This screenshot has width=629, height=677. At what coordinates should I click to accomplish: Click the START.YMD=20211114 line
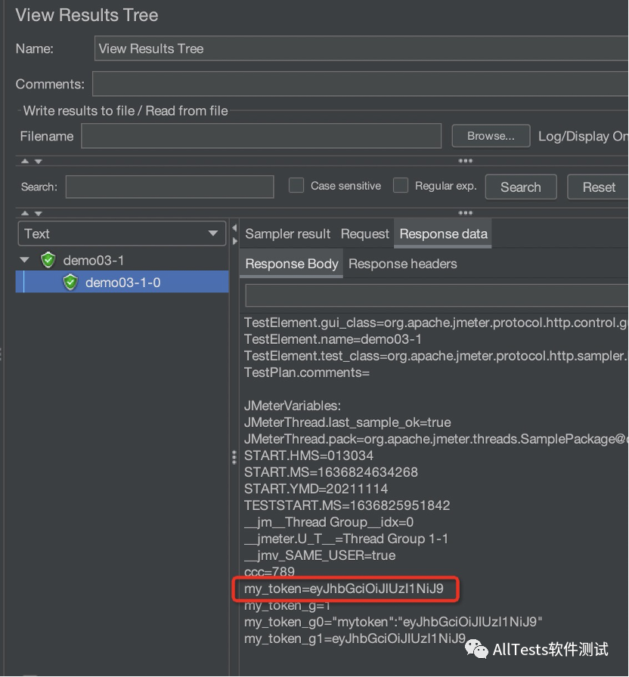point(316,489)
